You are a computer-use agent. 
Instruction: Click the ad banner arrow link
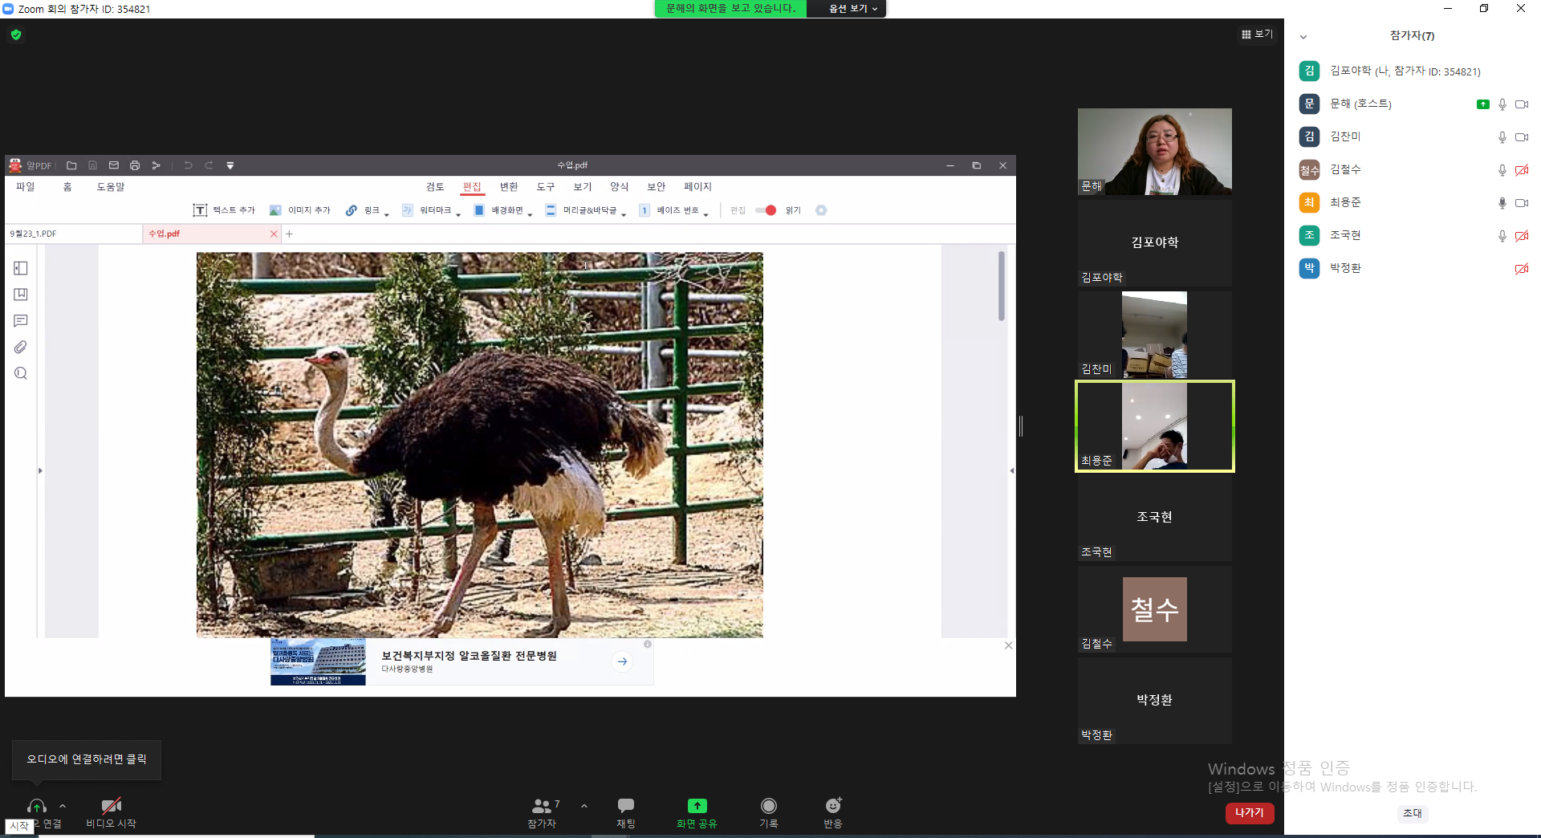tap(622, 661)
